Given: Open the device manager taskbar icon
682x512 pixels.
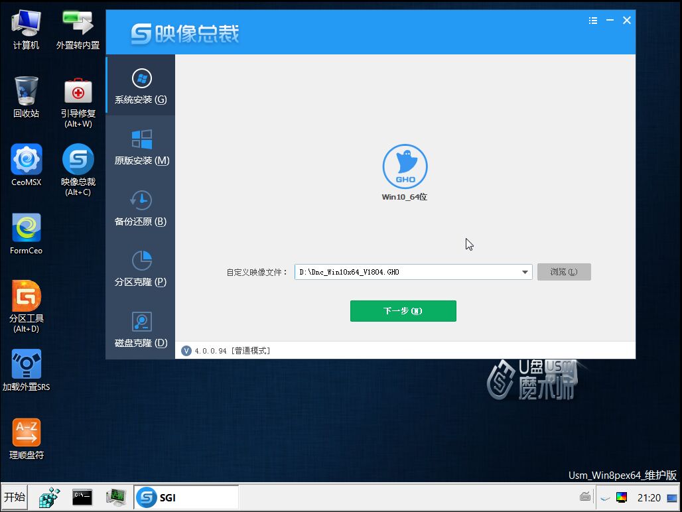Looking at the screenshot, I should tap(116, 497).
